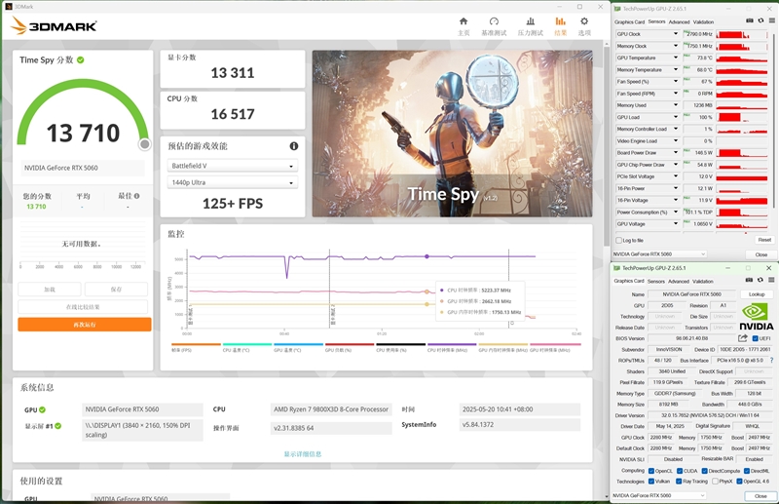Toggle the Vulkan checkbox

[x=651, y=482]
